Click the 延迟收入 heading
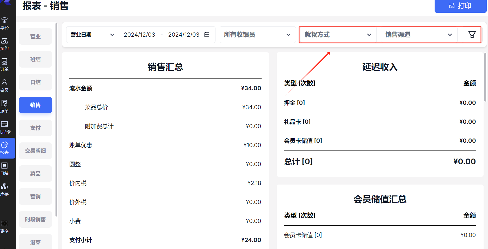Image resolution: width=488 pixels, height=249 pixels. (380, 67)
